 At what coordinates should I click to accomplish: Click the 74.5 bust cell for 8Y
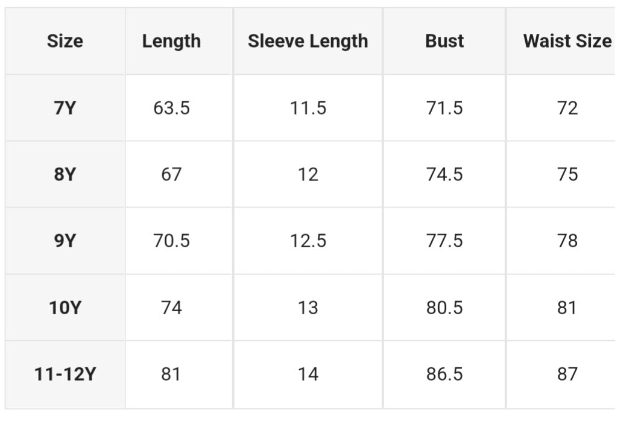click(444, 174)
